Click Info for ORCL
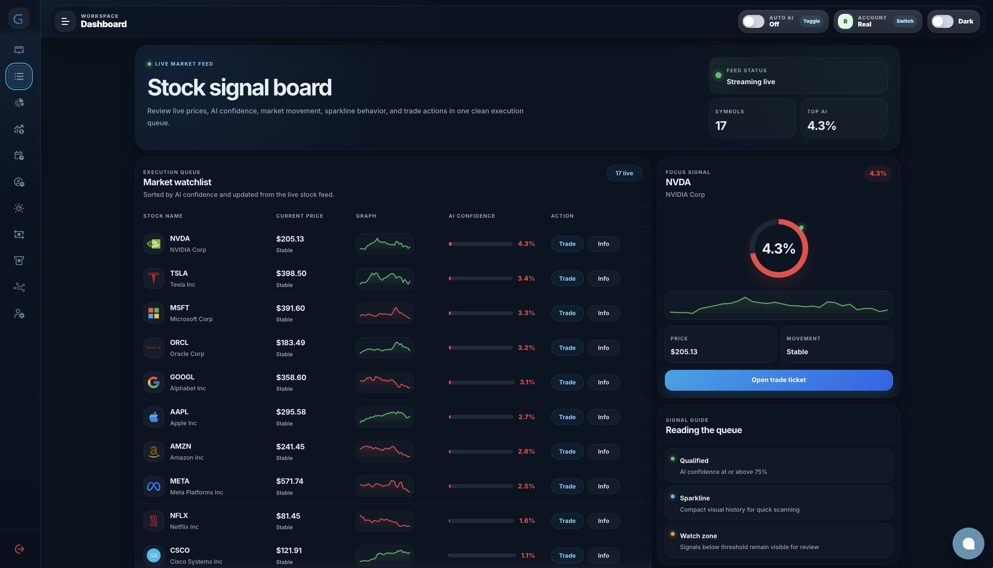993x568 pixels. pyautogui.click(x=603, y=348)
